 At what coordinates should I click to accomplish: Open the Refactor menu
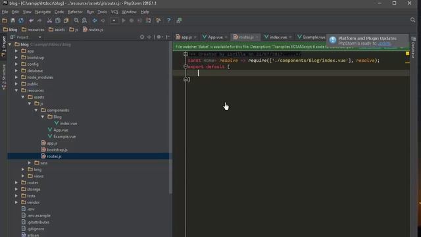pos(75,12)
